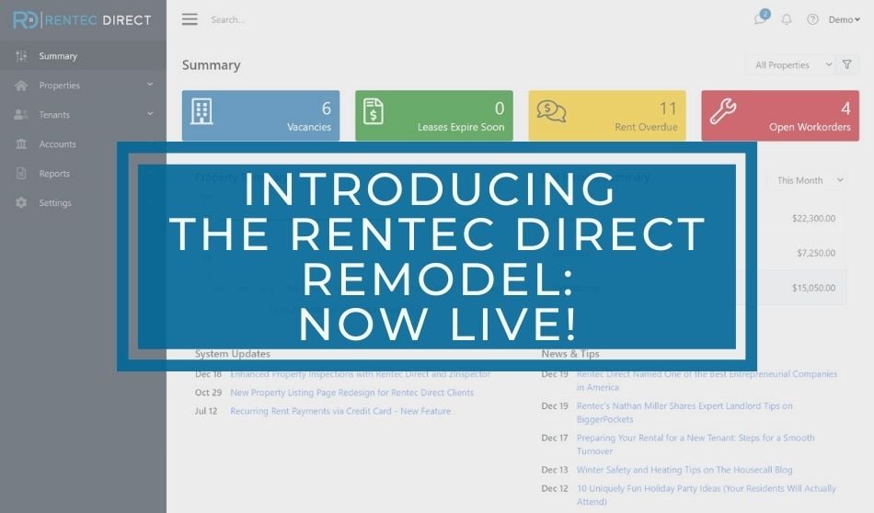
Task: Click the Vacancies building icon
Action: coord(201,111)
